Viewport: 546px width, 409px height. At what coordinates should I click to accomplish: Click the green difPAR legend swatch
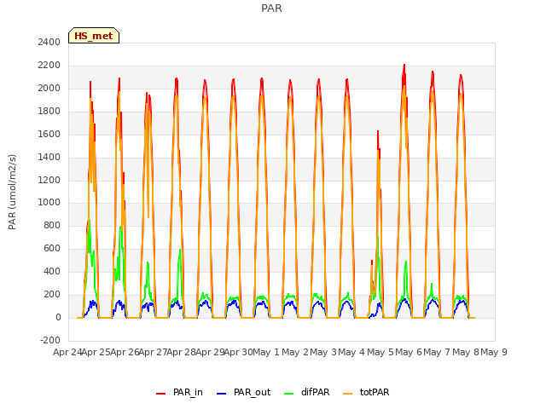(288, 394)
